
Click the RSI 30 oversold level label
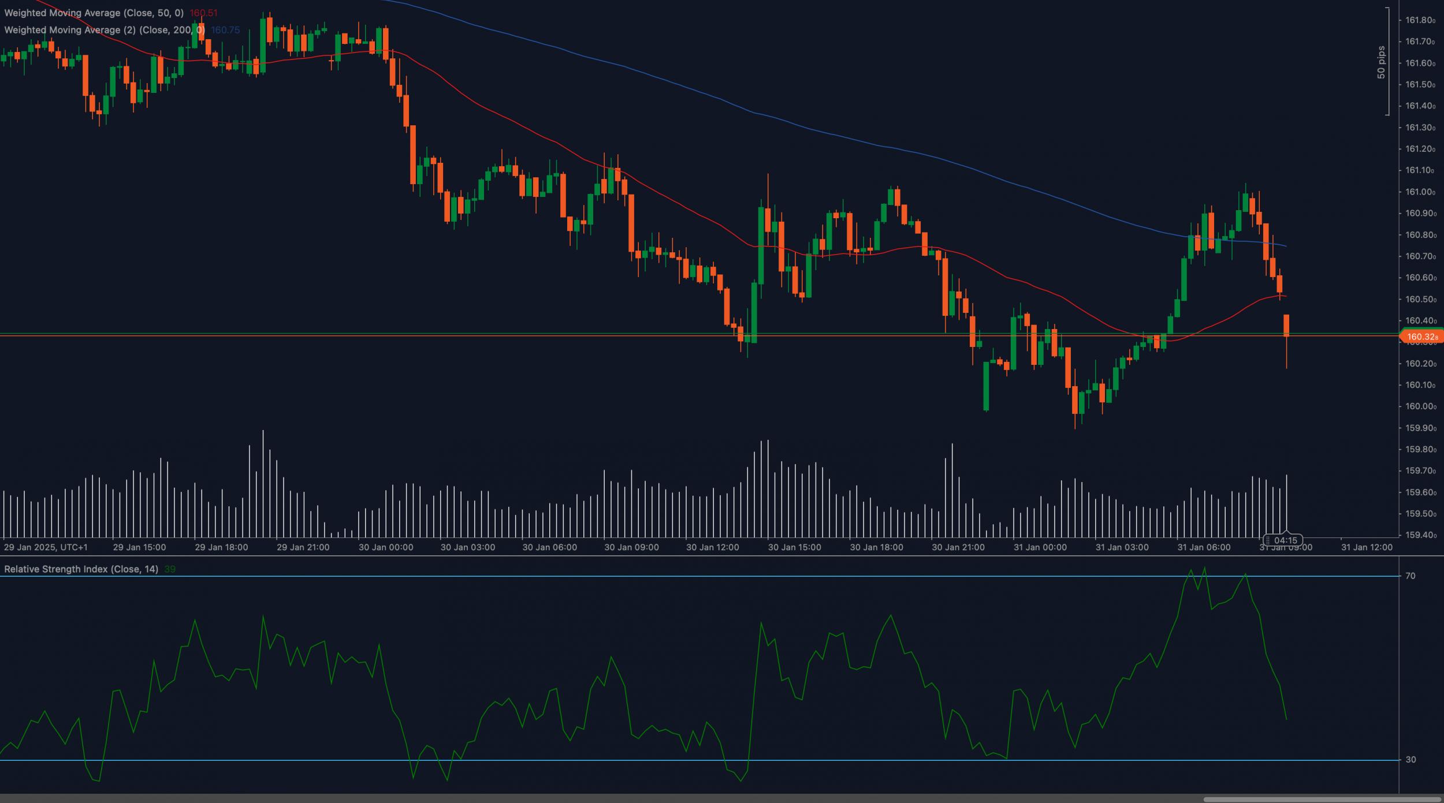(x=1410, y=760)
